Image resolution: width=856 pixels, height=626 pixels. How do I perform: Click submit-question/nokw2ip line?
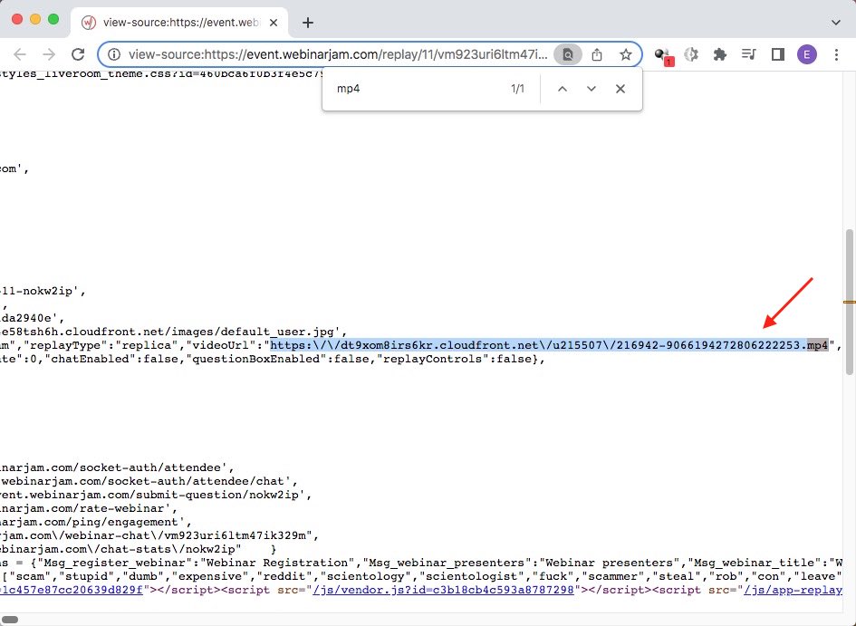click(x=156, y=495)
